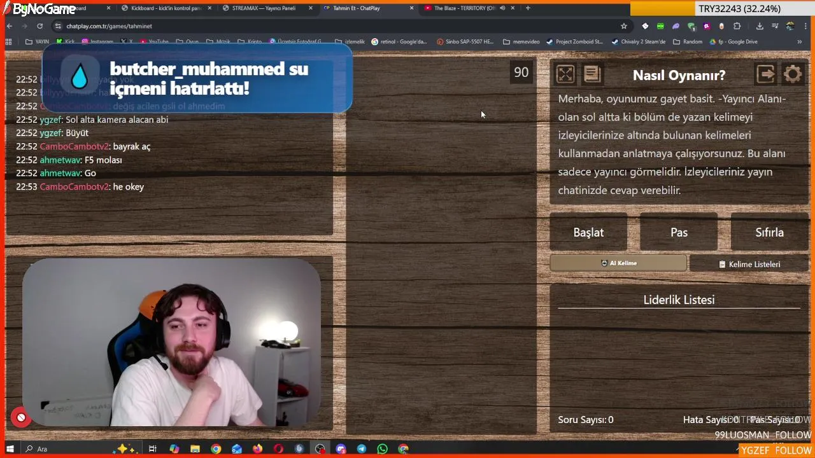The image size is (815, 458).
Task: Reload the page
Action: click(x=39, y=26)
